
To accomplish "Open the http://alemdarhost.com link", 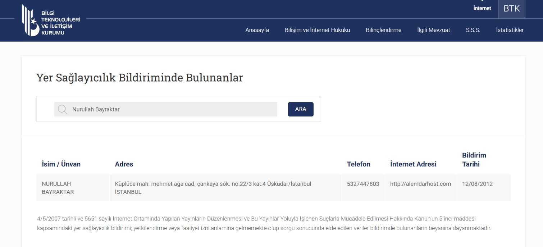I will tap(420, 184).
